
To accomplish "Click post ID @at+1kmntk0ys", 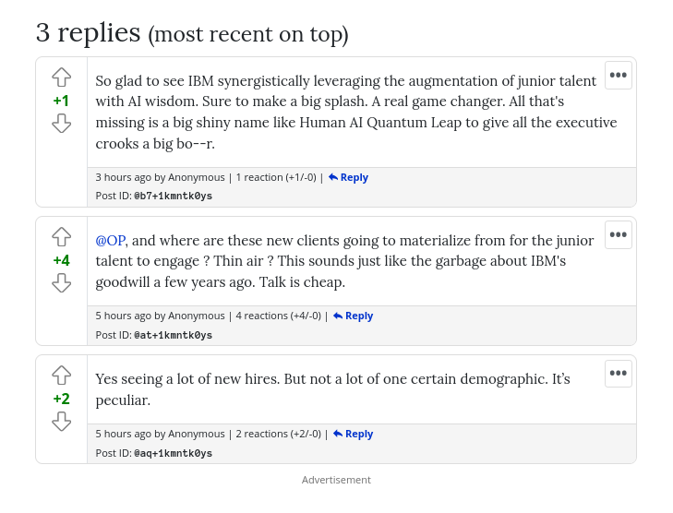I will tap(173, 335).
